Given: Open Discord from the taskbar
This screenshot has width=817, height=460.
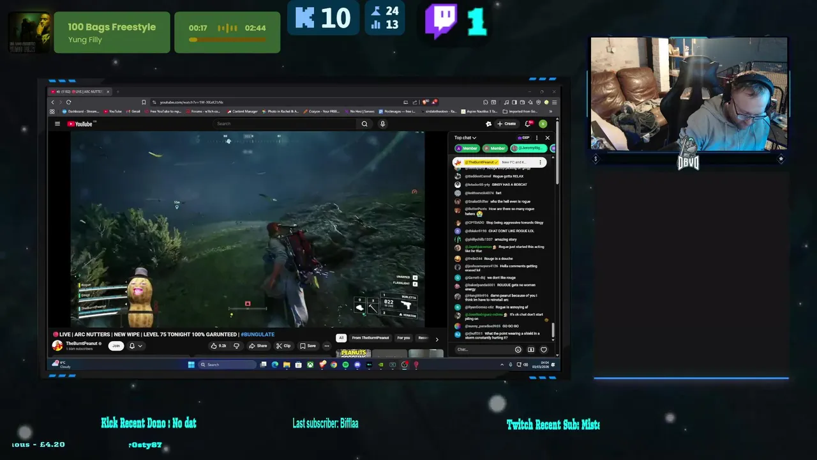Looking at the screenshot, I should 357,365.
